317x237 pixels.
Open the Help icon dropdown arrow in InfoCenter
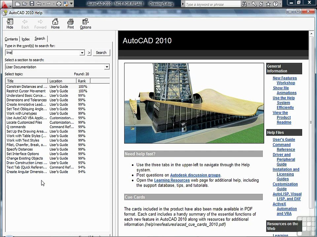(280, 4)
